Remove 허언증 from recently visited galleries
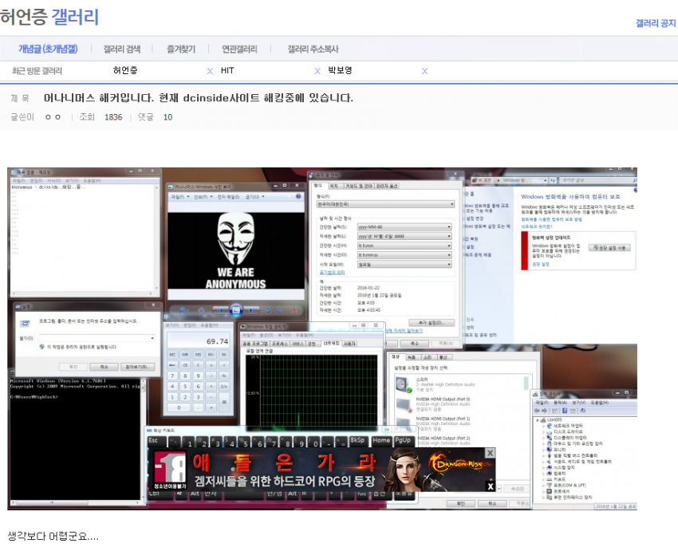Image resolution: width=678 pixels, height=551 pixels. 210,71
